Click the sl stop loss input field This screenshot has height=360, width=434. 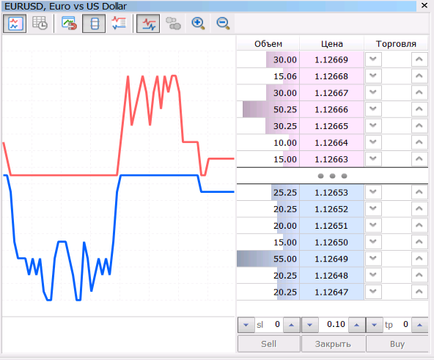(268, 325)
